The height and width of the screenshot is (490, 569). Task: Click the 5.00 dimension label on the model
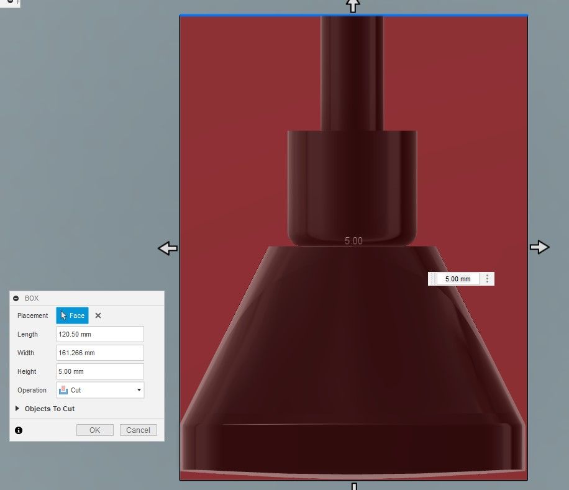click(353, 241)
